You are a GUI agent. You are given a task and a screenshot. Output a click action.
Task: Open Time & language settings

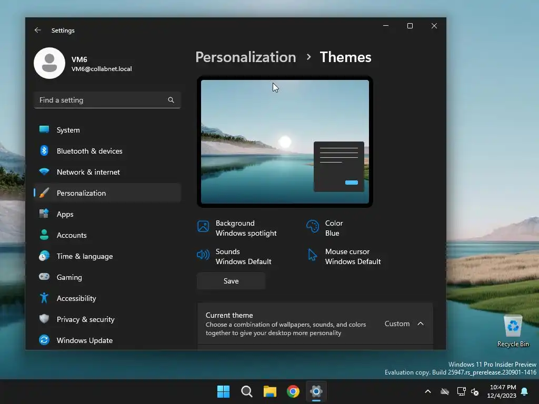(107, 256)
